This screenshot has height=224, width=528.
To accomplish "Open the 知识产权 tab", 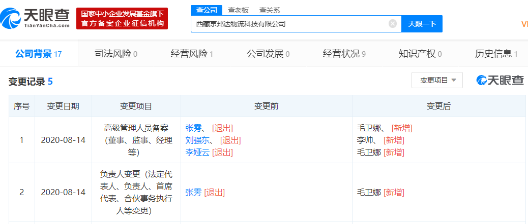I will 420,54.
